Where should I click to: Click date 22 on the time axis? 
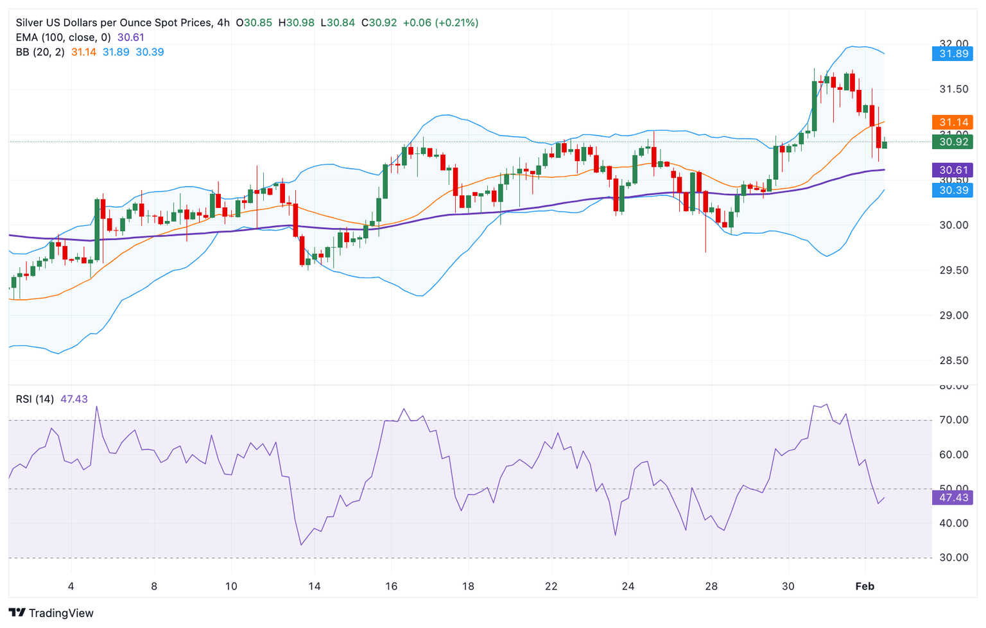[551, 586]
